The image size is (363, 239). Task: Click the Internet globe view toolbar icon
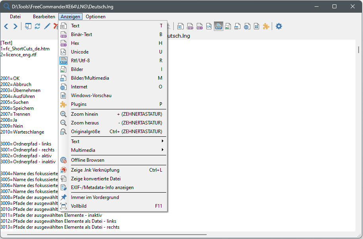point(247,26)
